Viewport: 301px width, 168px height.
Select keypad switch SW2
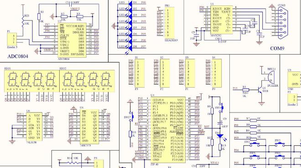[280, 144]
